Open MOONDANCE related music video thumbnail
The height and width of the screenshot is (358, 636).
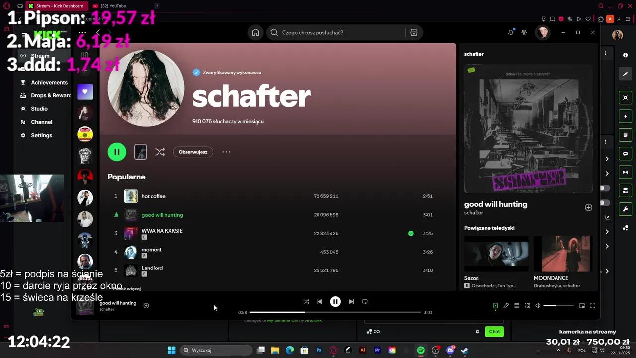(563, 254)
